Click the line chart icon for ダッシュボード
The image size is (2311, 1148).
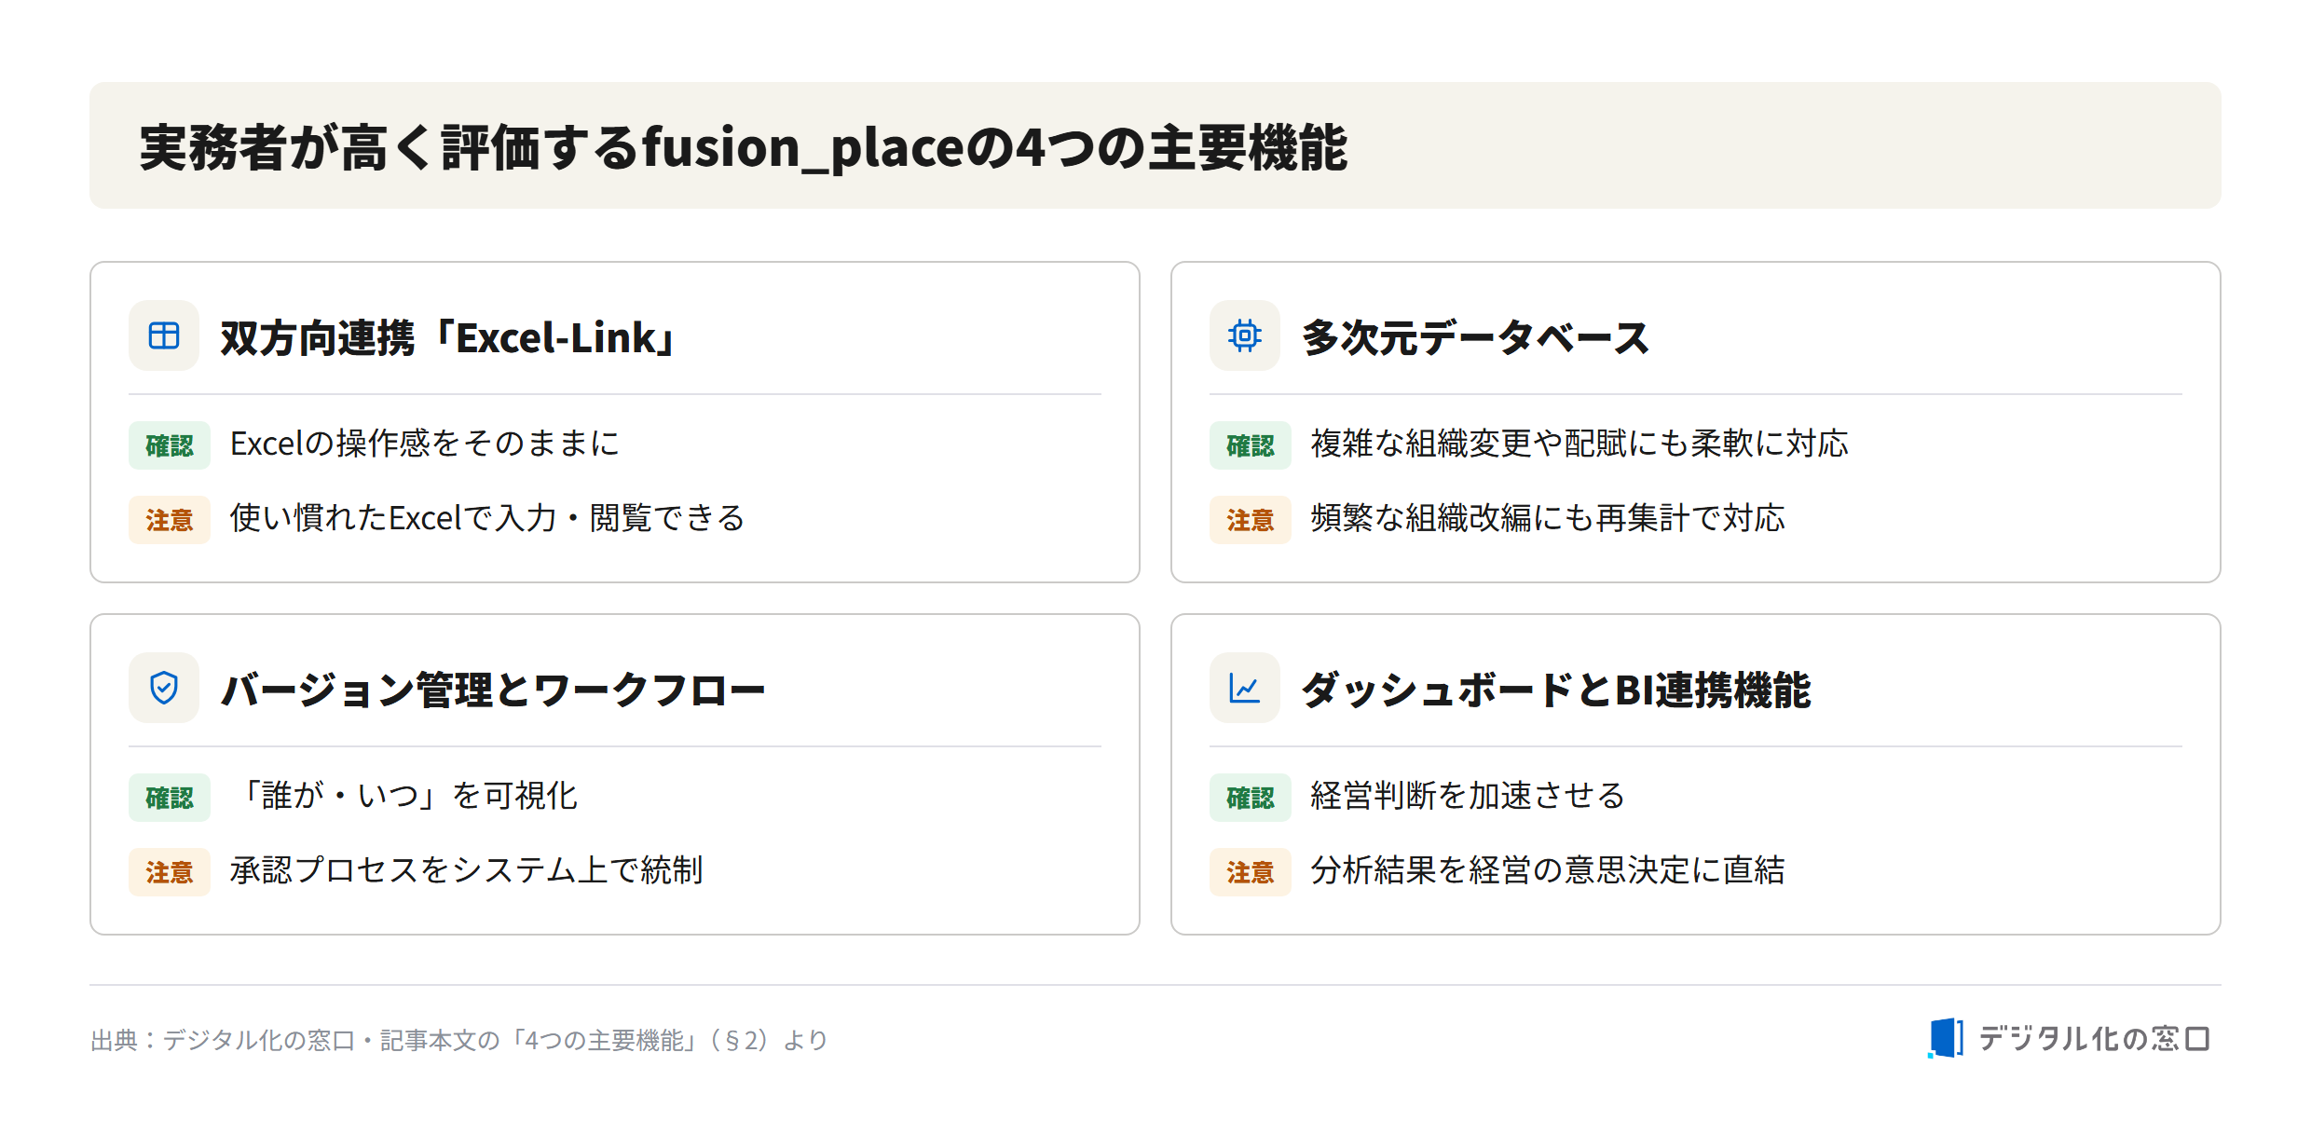click(x=1245, y=688)
